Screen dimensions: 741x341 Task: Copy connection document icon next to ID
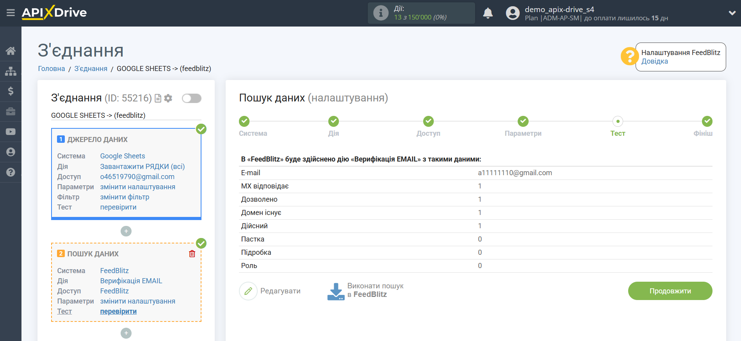coord(158,98)
